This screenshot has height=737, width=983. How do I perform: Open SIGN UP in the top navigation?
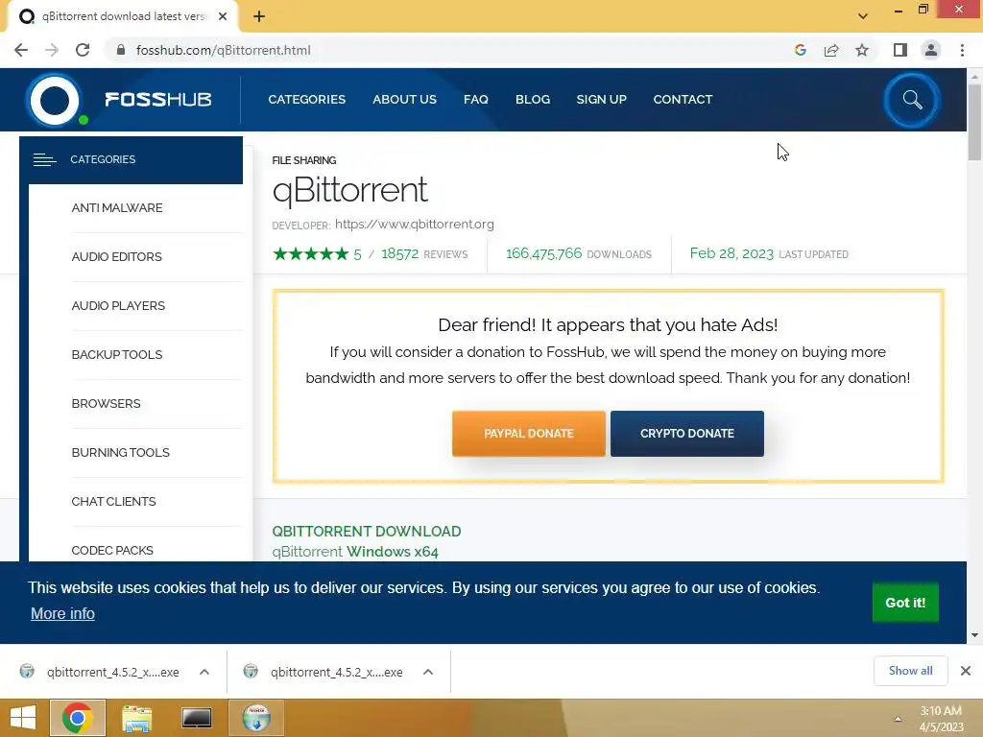tap(601, 99)
